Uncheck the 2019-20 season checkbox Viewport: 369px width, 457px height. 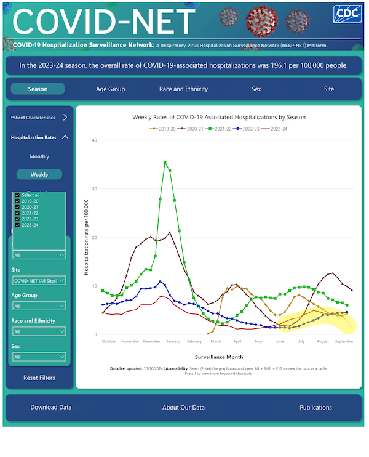17,201
